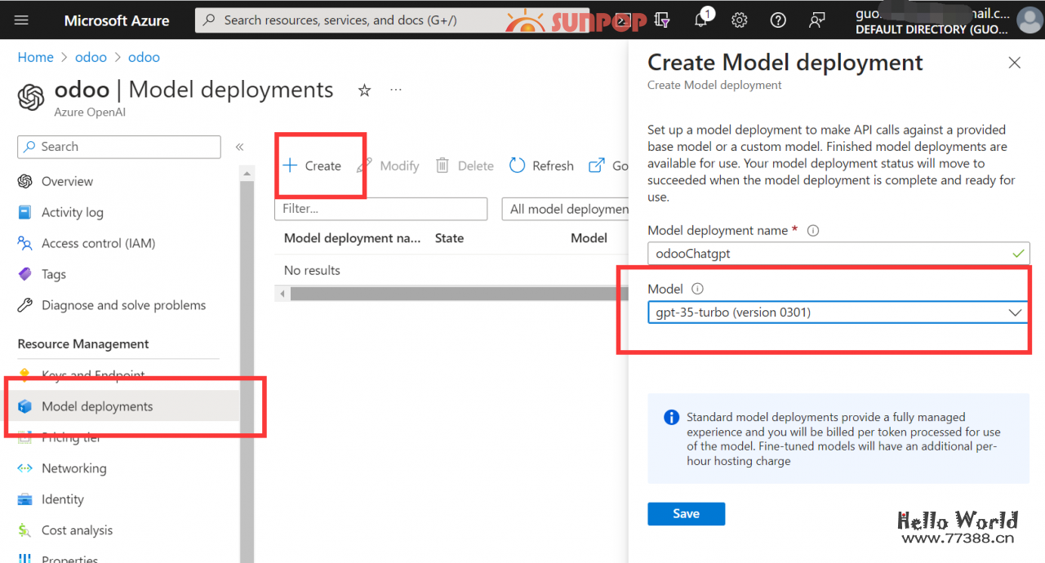Click the Create toolbar button

click(x=312, y=166)
